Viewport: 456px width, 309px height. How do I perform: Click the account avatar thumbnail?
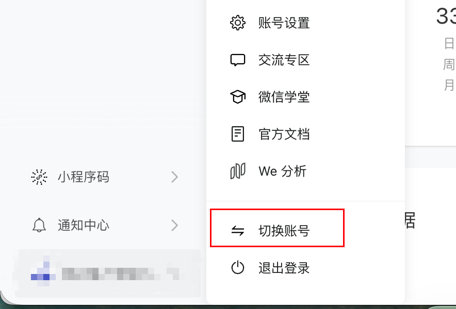pyautogui.click(x=43, y=271)
